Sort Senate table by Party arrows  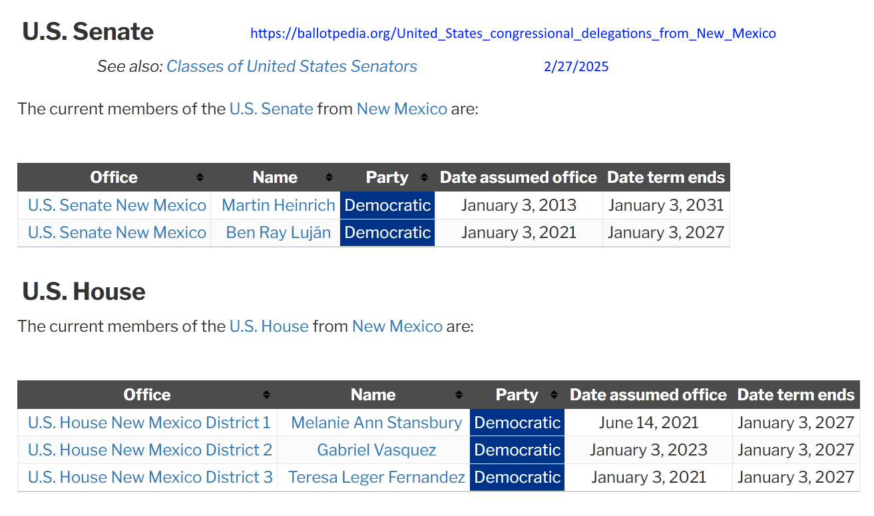pyautogui.click(x=425, y=178)
